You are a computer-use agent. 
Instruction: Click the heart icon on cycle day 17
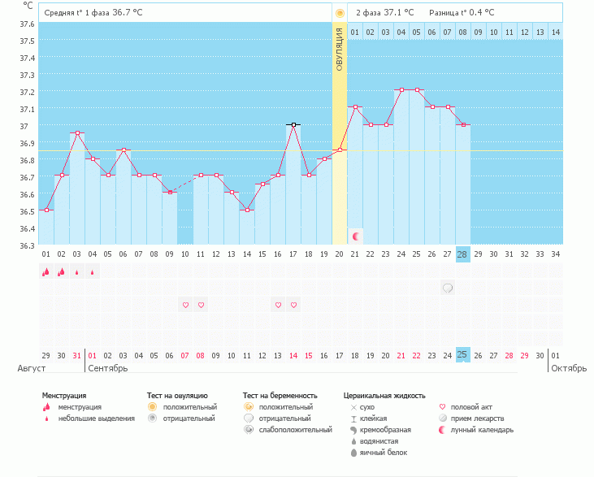point(293,305)
